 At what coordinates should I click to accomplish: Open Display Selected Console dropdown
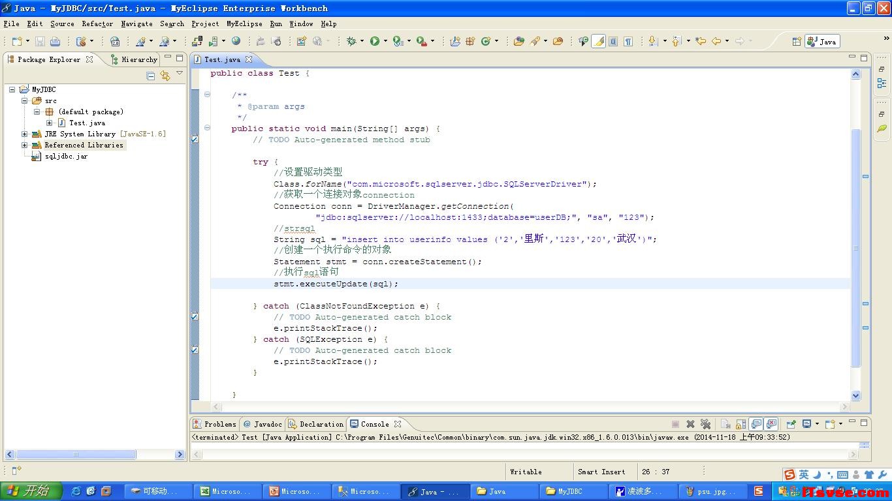tap(817, 424)
